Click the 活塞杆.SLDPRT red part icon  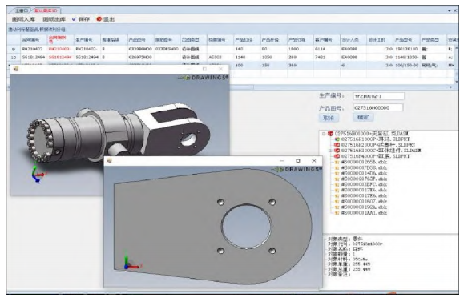coord(337,145)
